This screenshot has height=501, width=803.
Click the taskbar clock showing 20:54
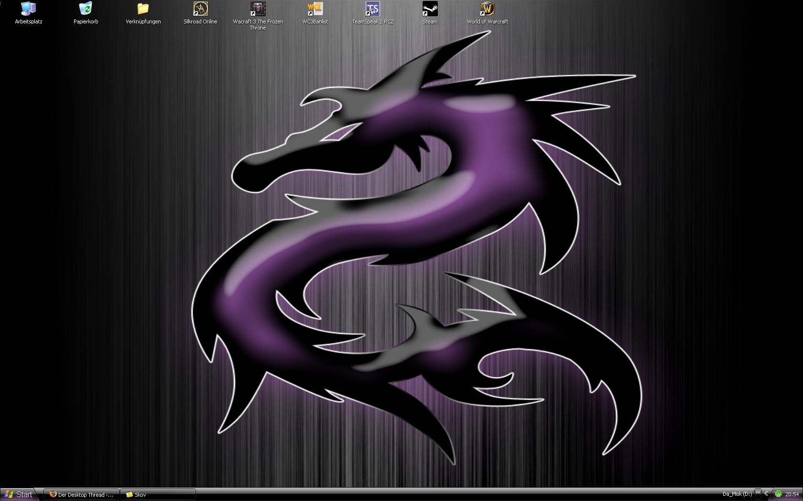[792, 494]
